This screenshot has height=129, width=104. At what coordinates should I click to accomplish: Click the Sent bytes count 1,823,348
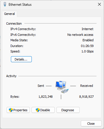click(x=46, y=97)
